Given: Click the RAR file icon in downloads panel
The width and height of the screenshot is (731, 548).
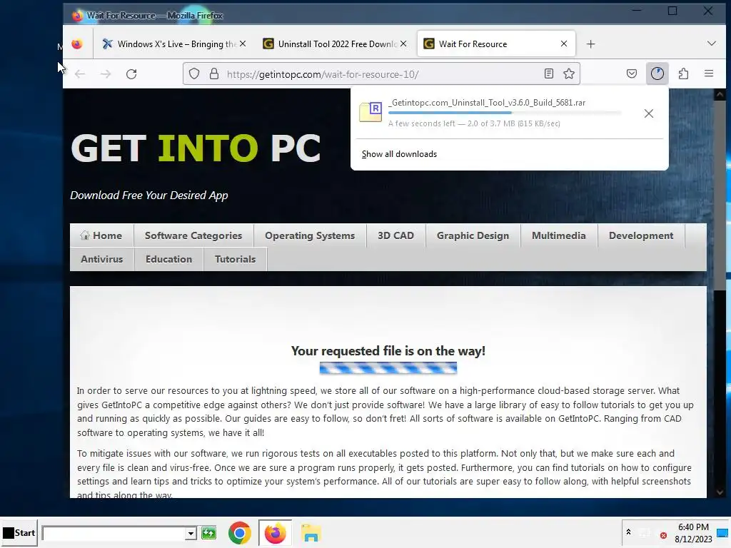Looking at the screenshot, I should pos(370,112).
